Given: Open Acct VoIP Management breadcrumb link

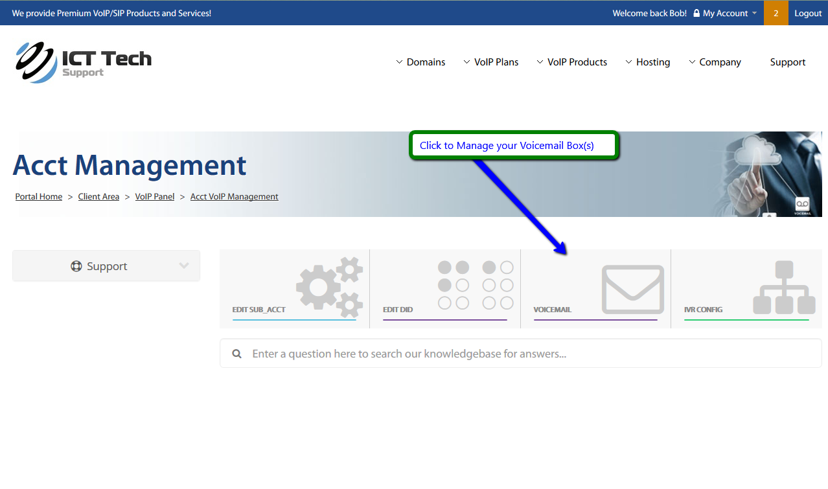Looking at the screenshot, I should tap(235, 197).
